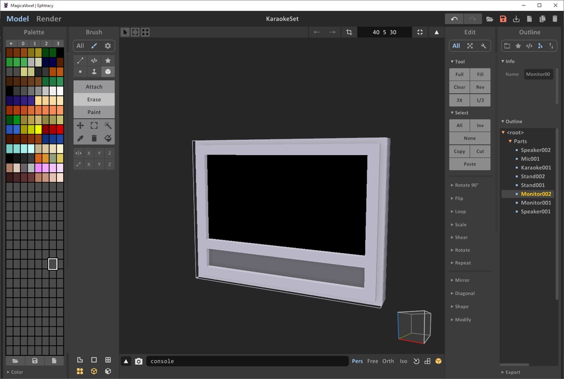Viewport: 564px width, 379px height.
Task: Toggle the grid display icon at bottom
Action: pyautogui.click(x=107, y=360)
